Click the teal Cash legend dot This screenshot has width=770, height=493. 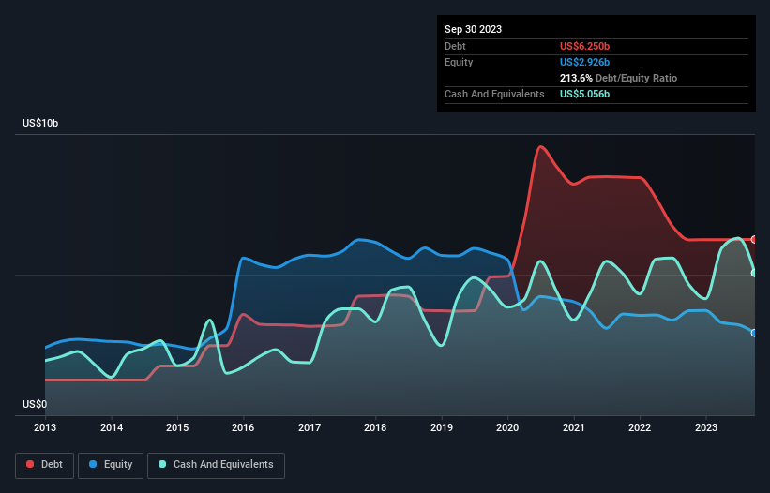pos(162,464)
